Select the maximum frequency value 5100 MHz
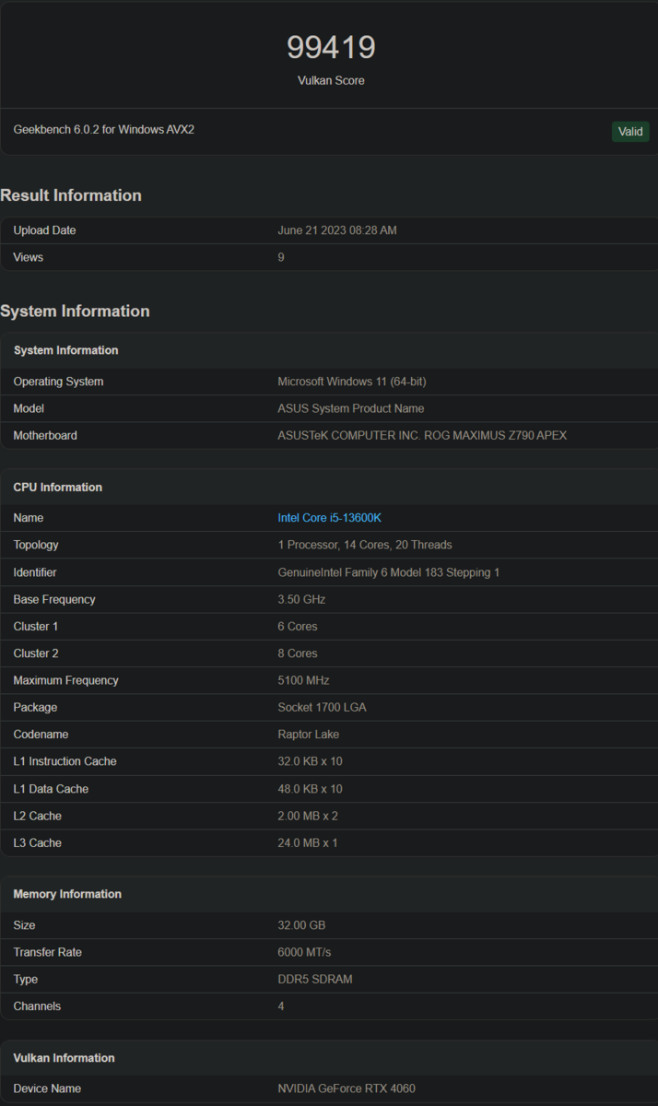Image resolution: width=658 pixels, height=1106 pixels. pyautogui.click(x=303, y=680)
